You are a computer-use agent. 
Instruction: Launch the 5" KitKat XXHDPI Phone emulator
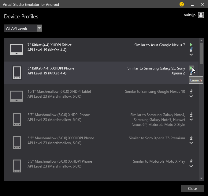(x=191, y=68)
